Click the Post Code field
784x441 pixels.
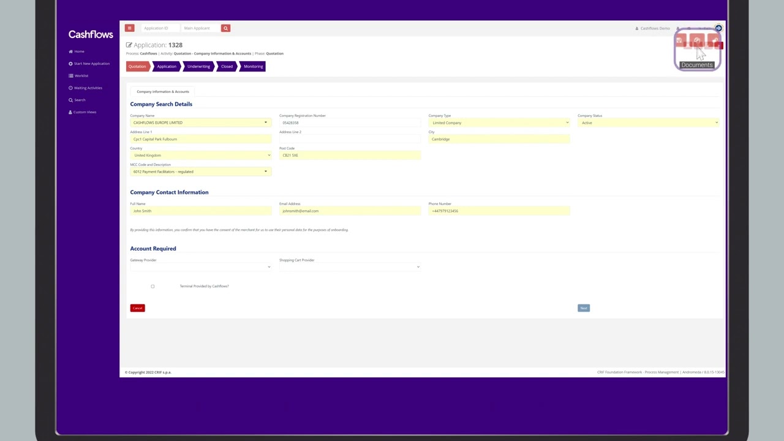350,156
